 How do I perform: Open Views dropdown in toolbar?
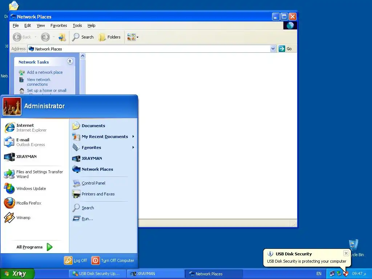tap(133, 37)
